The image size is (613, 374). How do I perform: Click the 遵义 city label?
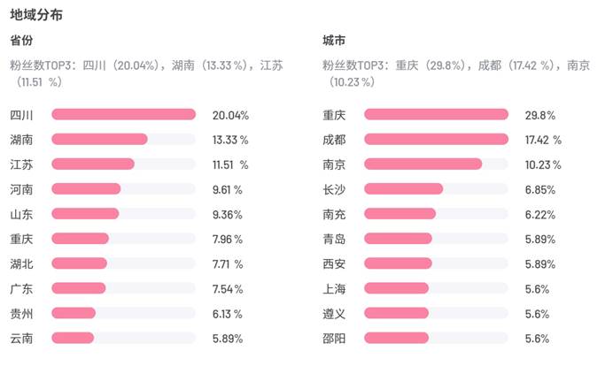[334, 313]
